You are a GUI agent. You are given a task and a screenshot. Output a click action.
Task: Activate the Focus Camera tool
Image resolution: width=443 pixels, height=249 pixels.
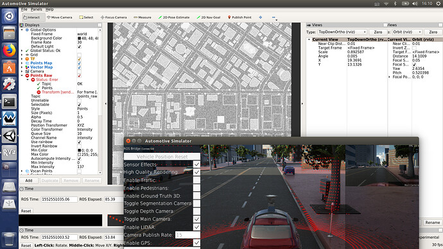coord(114,17)
